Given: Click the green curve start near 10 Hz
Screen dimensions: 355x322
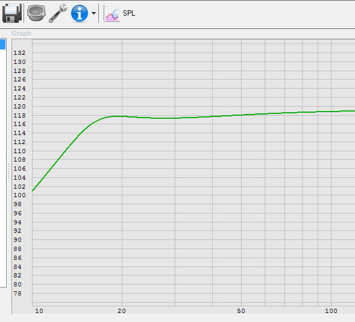Looking at the screenshot, I should pos(33,190).
